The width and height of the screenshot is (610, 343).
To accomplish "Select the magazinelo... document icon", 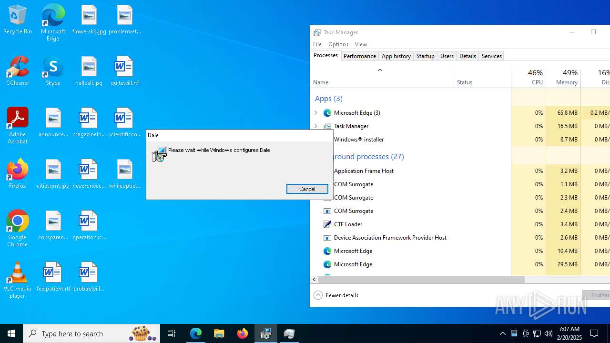I will click(x=89, y=122).
